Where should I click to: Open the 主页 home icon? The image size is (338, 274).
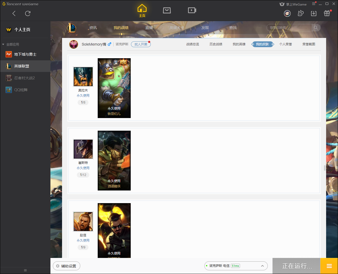click(142, 11)
